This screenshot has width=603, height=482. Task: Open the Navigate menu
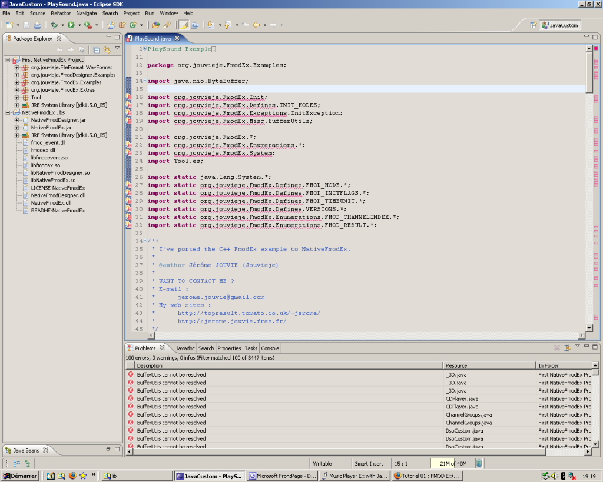[87, 13]
